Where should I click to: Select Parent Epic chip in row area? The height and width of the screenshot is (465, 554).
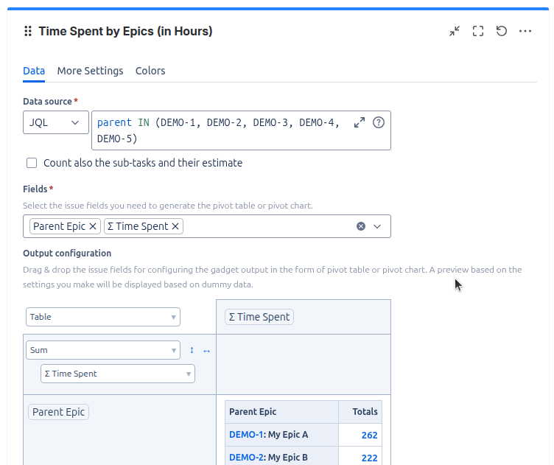pos(58,412)
